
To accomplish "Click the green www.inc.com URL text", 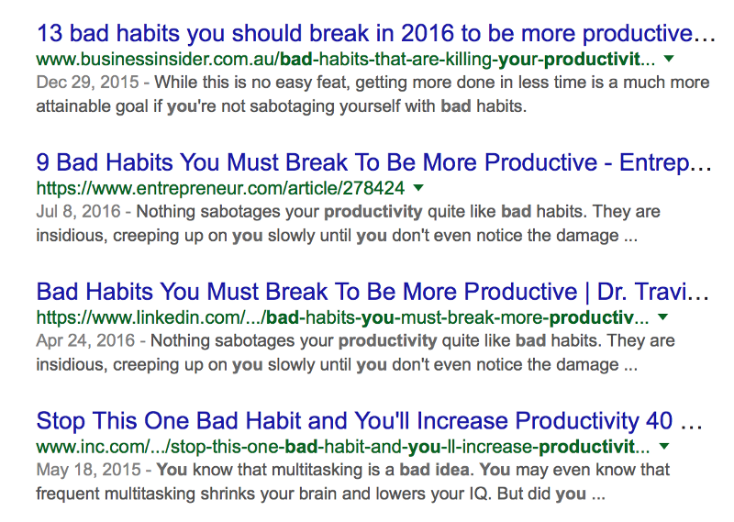I will pyautogui.click(x=342, y=448).
